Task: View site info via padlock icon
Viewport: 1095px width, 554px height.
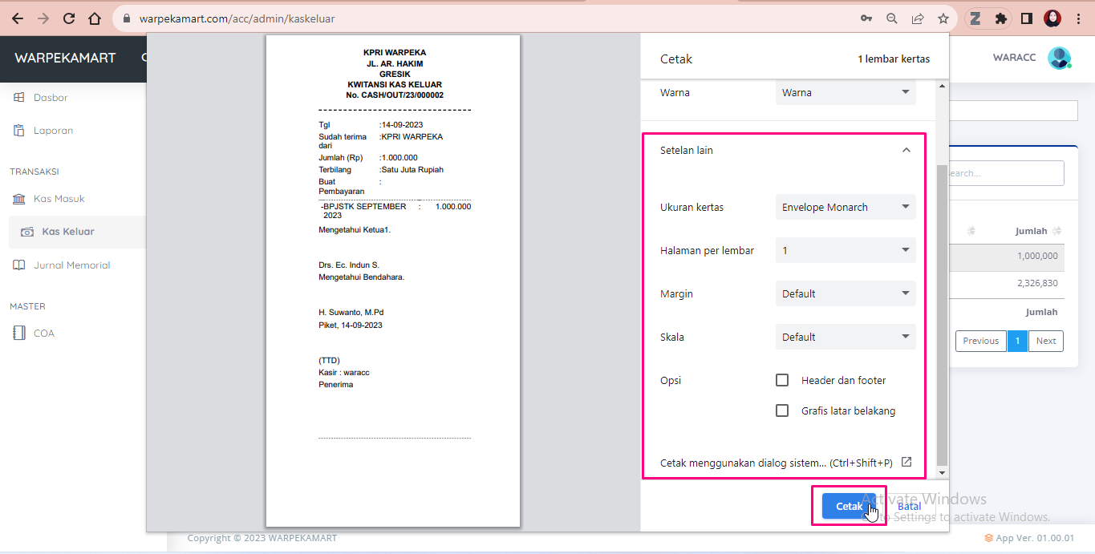Action: tap(128, 18)
